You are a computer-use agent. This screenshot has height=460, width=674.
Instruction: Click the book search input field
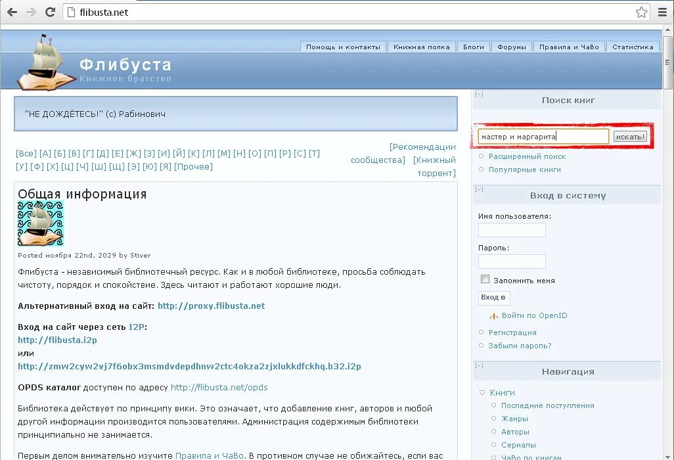click(x=543, y=137)
